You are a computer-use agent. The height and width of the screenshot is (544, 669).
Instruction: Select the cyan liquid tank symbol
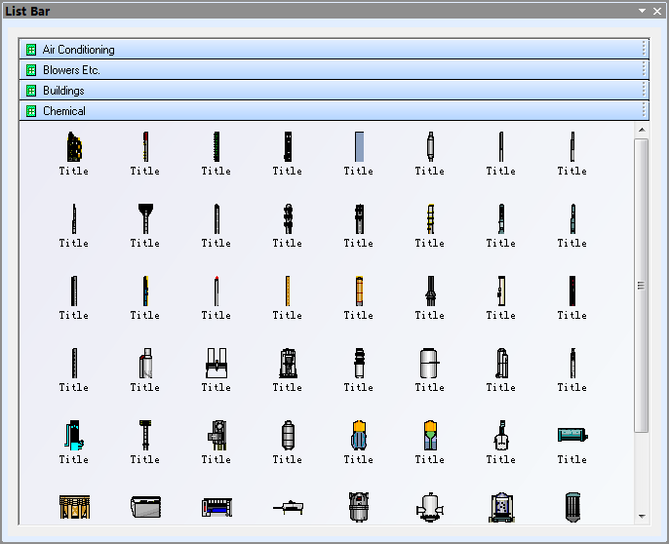tap(74, 435)
